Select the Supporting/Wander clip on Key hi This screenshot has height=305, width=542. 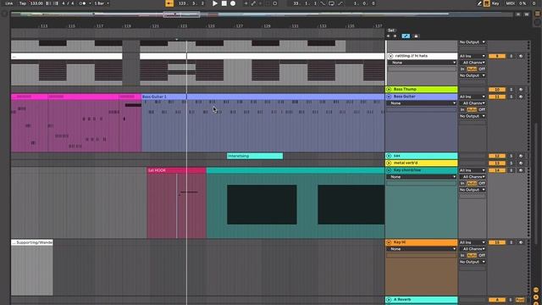click(32, 242)
